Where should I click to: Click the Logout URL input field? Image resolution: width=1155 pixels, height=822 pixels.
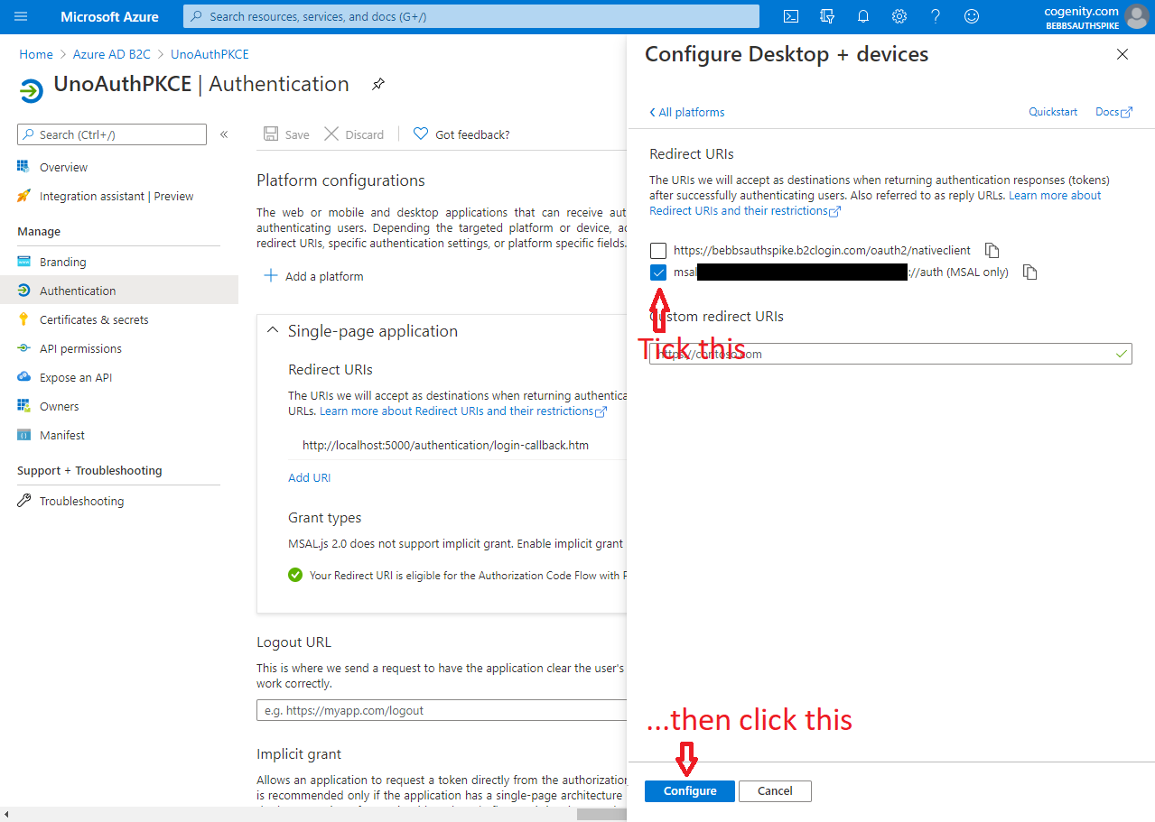[442, 709]
